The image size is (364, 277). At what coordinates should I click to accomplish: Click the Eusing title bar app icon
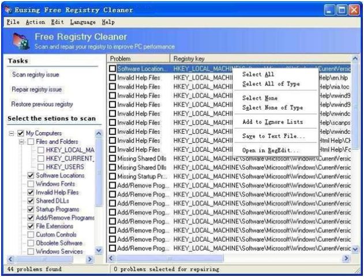click(x=8, y=10)
